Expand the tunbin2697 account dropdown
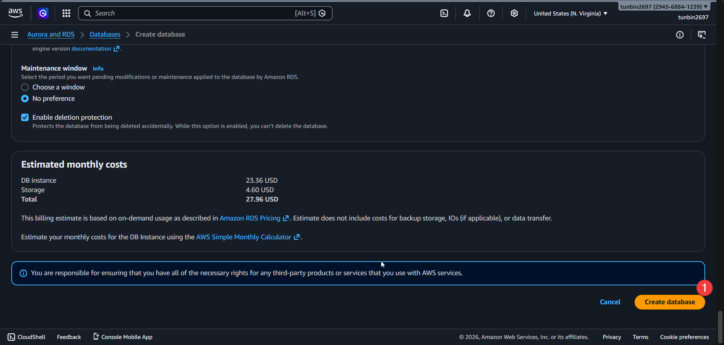The image size is (724, 345). 664,6
